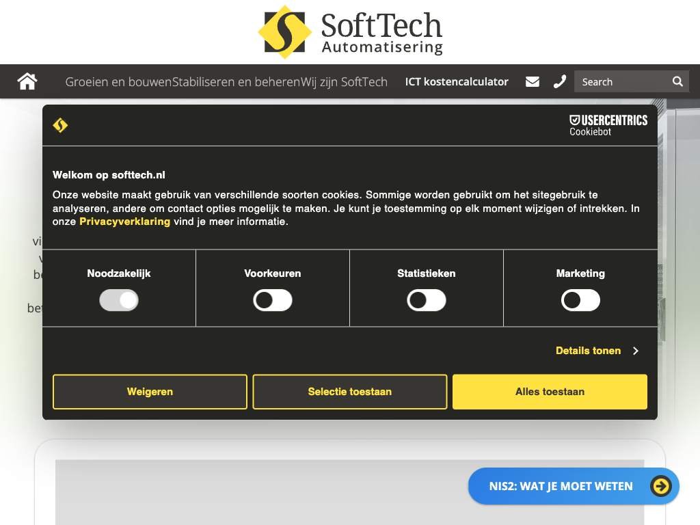The image size is (700, 525).
Task: Toggle the Noodzakelijk cookie switch
Action: point(119,300)
